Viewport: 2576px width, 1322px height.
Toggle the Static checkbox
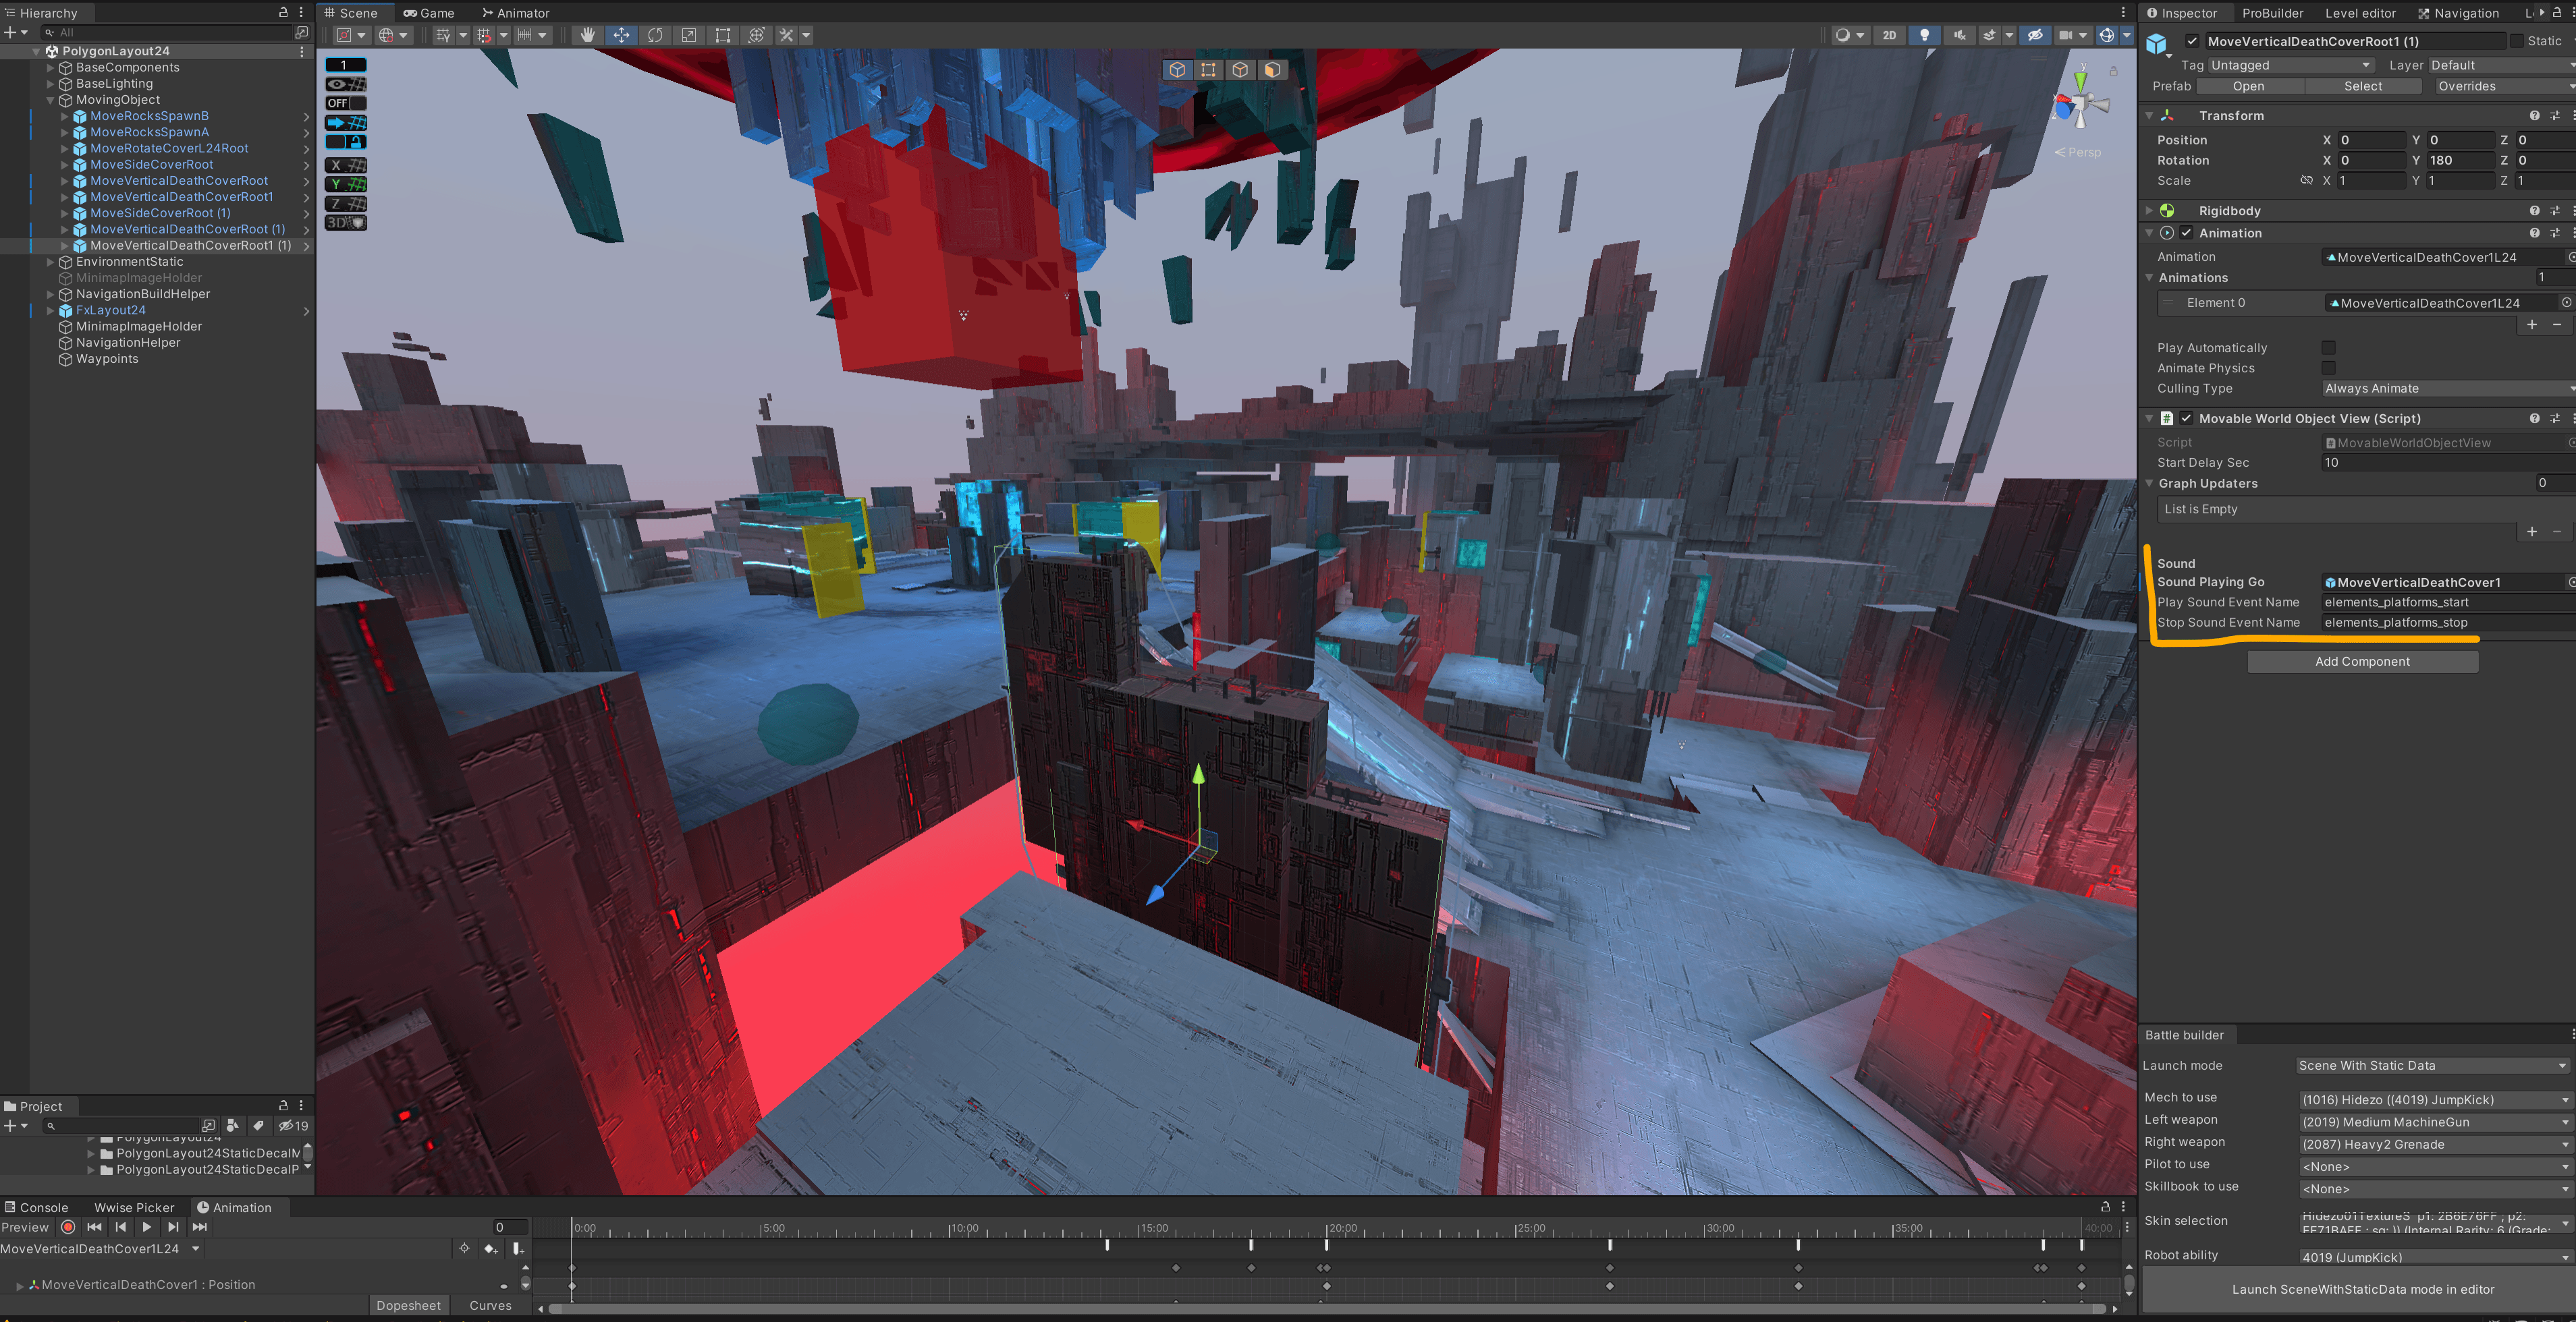pos(2517,41)
